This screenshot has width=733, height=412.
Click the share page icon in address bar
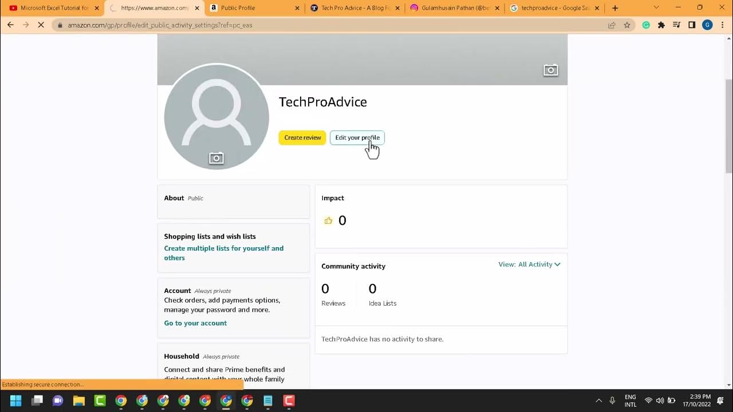coord(612,25)
